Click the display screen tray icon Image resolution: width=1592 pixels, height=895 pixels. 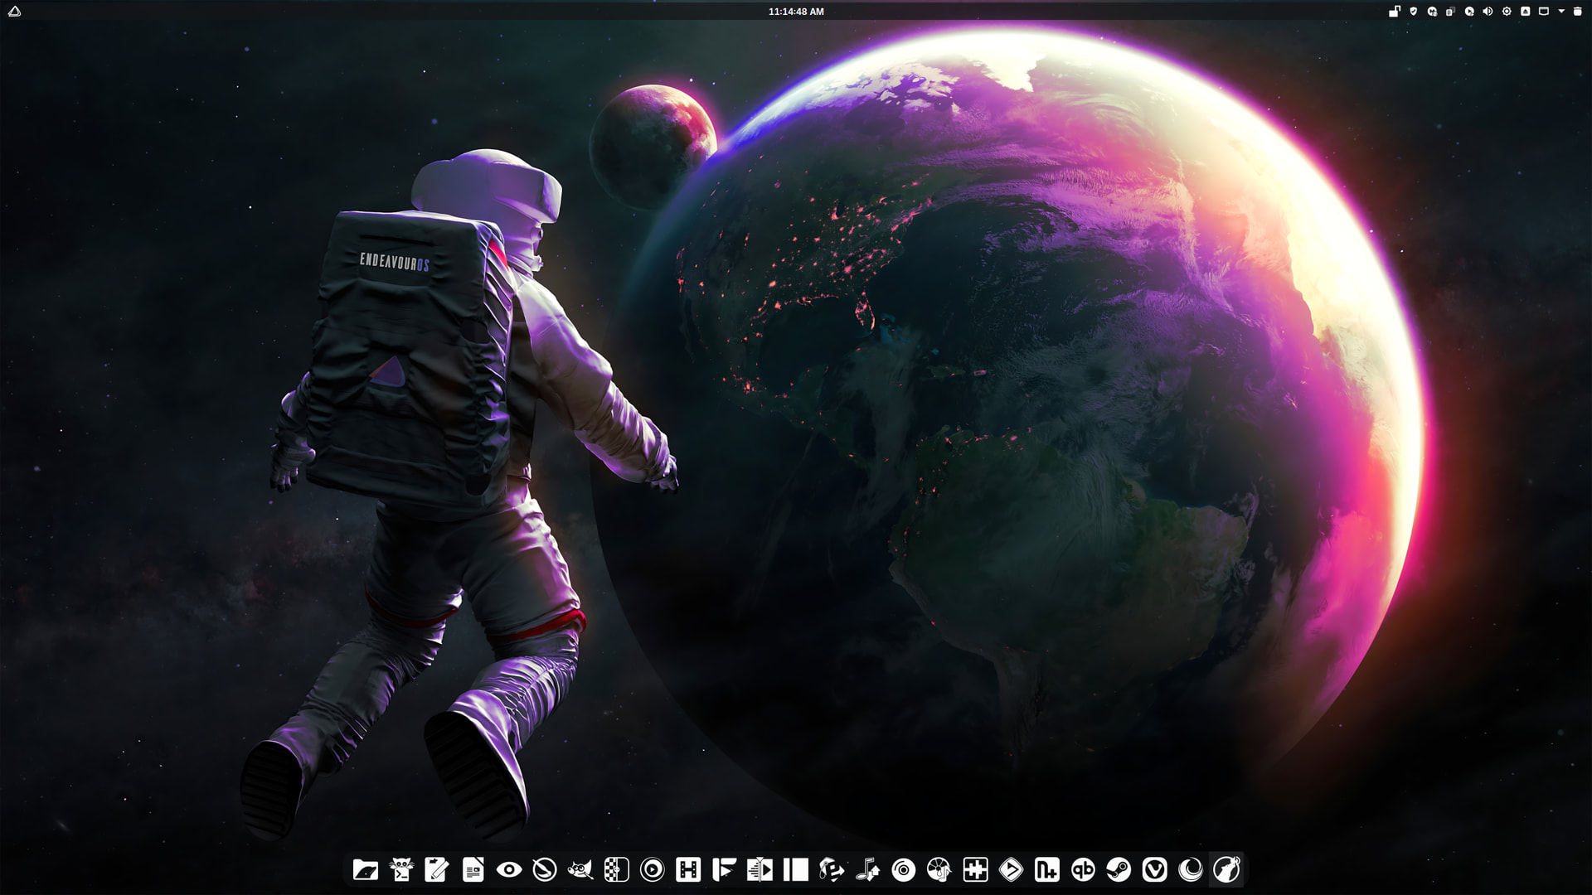pyautogui.click(x=1544, y=12)
